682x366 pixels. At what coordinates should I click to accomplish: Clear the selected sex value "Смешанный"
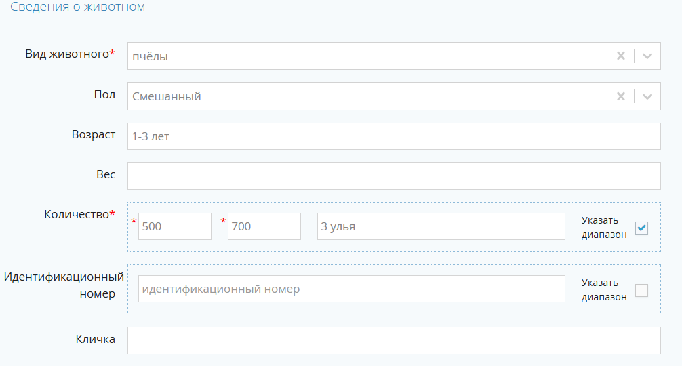click(620, 96)
